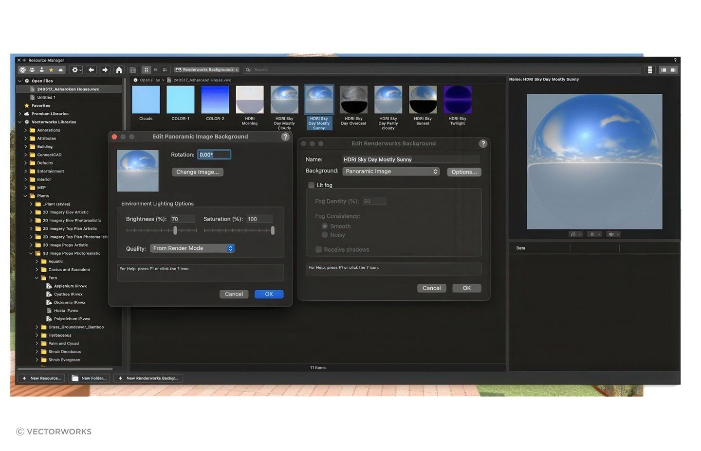This screenshot has width=701, height=451.
Task: Open the preview pane options icon
Action: 574,234
